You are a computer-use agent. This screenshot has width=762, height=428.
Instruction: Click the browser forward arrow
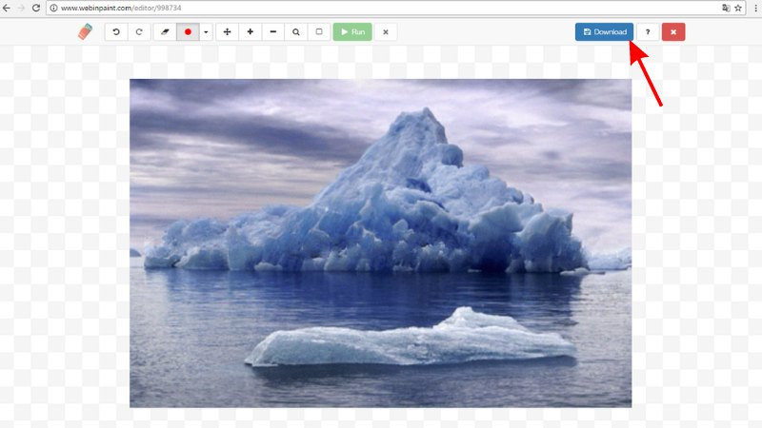21,8
